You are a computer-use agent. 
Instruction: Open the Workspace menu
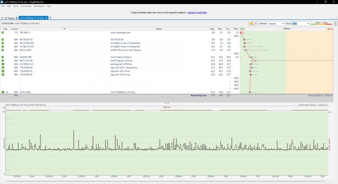click(39, 6)
